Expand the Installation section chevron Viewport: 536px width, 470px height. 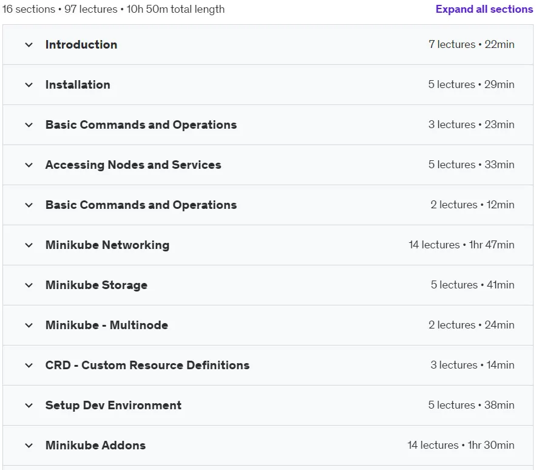click(29, 85)
